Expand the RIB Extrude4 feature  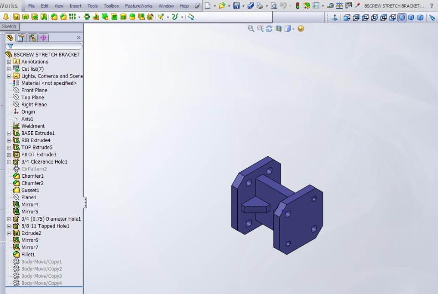click(x=9, y=140)
